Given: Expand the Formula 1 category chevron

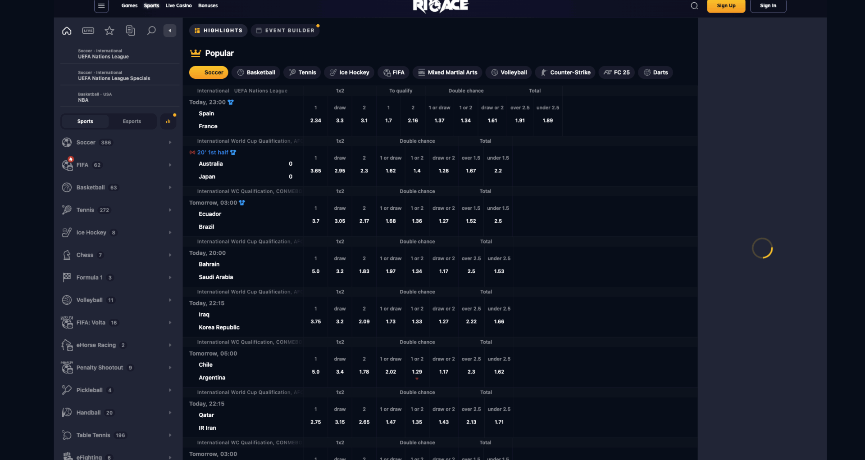Looking at the screenshot, I should click(170, 278).
